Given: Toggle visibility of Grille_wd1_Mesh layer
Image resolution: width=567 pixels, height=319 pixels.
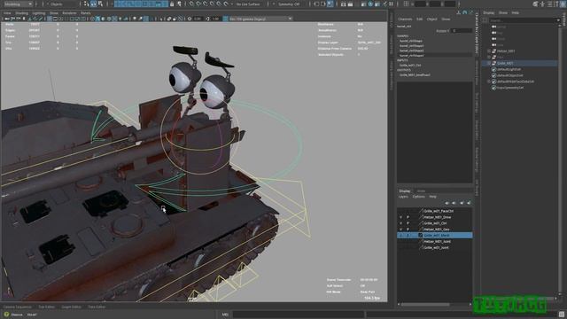Looking at the screenshot, I should [400, 236].
